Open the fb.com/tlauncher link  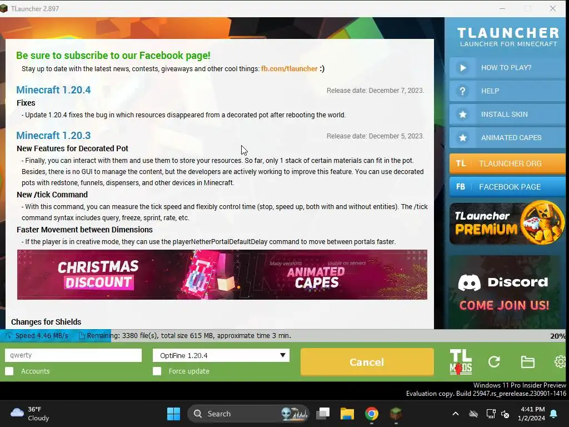(289, 68)
